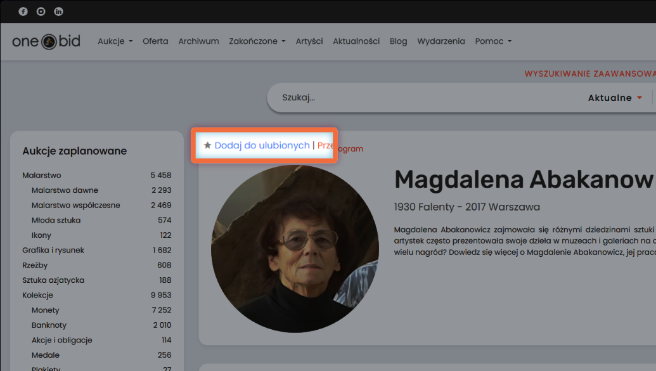Select the Ikony subcategory
The image size is (656, 371).
[41, 235]
